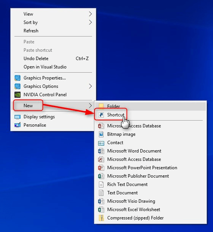Launch NVIDIA Control Panel entry
The height and width of the screenshot is (232, 213).
point(53,95)
